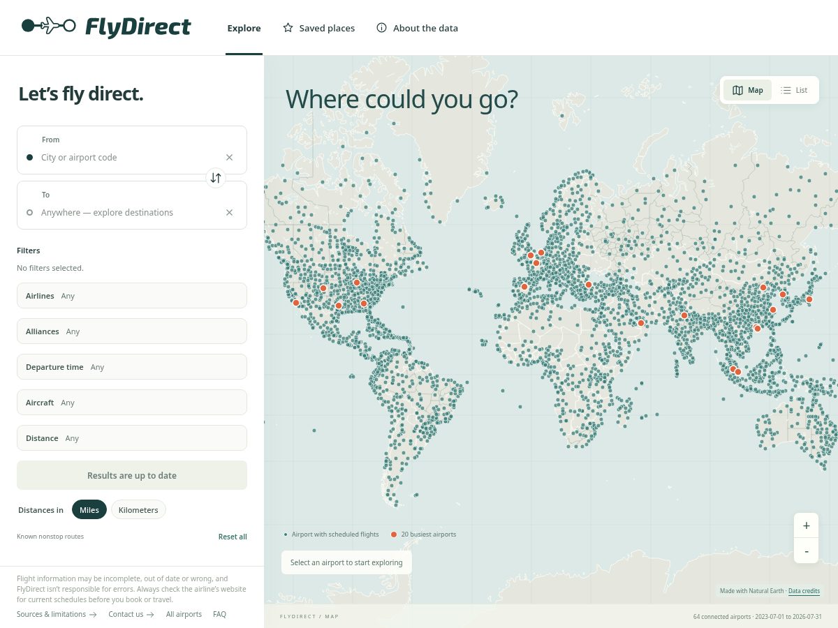Click the '20 busiest airports' legend entry
The image size is (838, 628).
point(423,534)
